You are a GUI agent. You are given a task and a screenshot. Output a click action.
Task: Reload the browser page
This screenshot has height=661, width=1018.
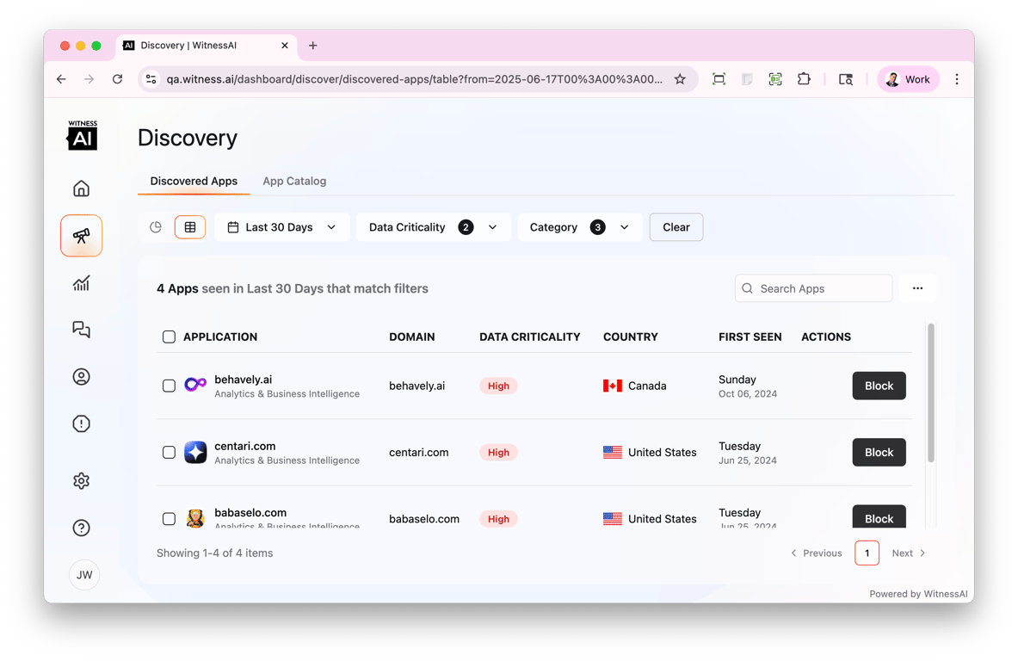pyautogui.click(x=118, y=79)
